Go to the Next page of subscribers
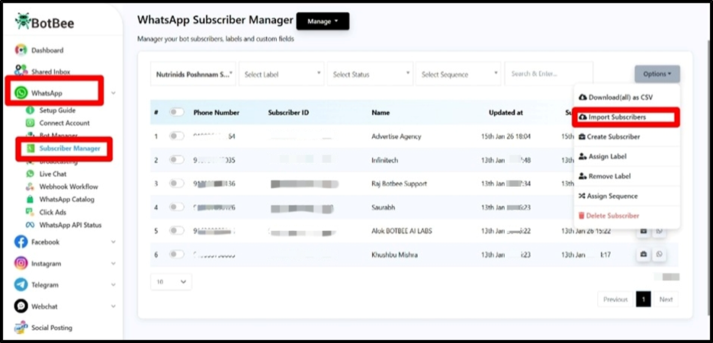Screen dimensions: 713x343 (x=666, y=300)
